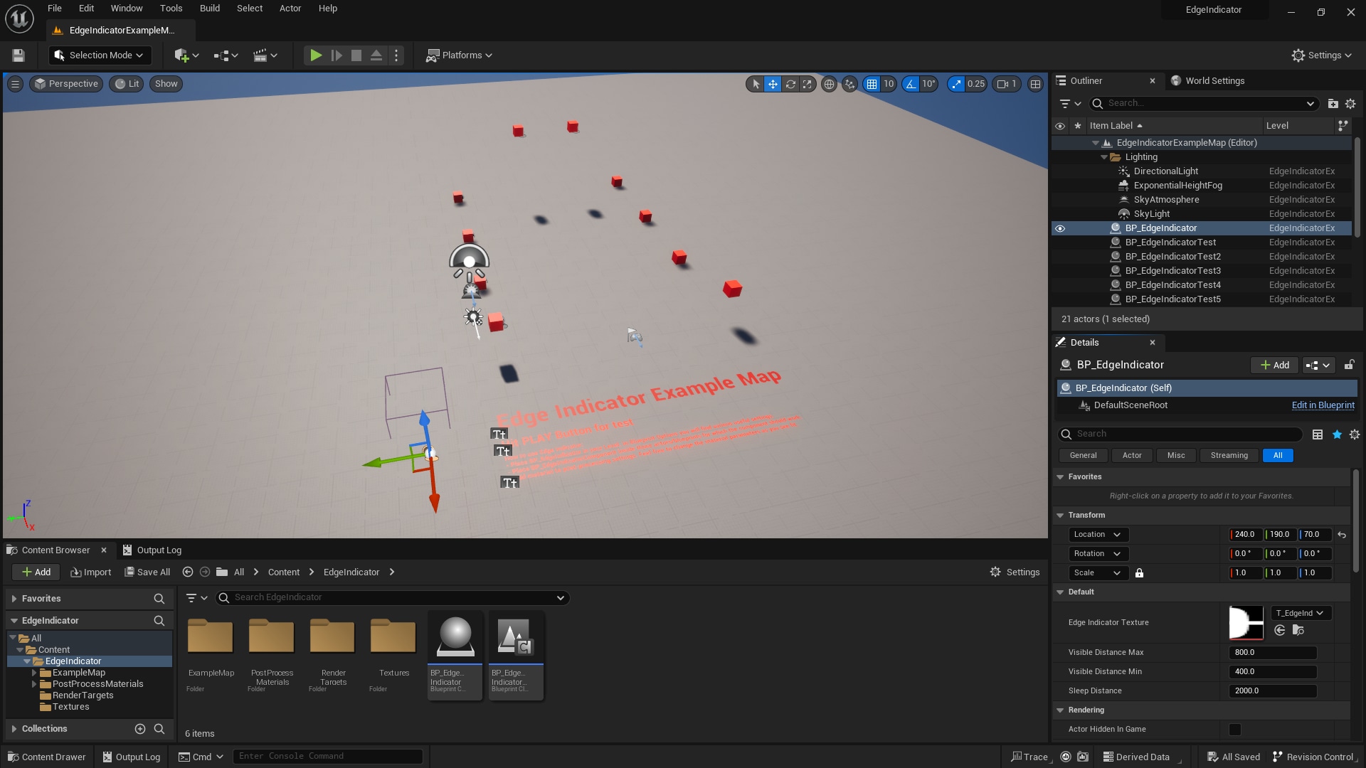Viewport: 1366px width, 768px height.
Task: Save the current level with Save icon
Action: pyautogui.click(x=18, y=55)
